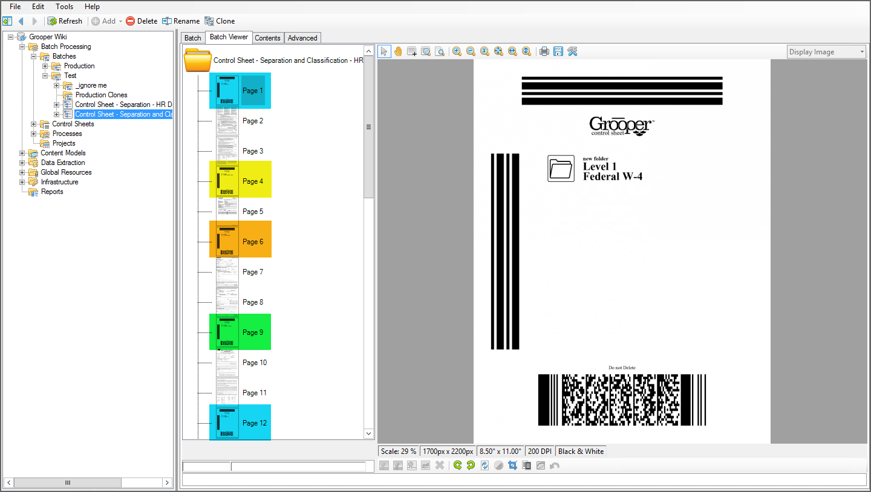Select Control Sheet - Separation - HR batch
The width and height of the screenshot is (871, 492).
point(123,105)
